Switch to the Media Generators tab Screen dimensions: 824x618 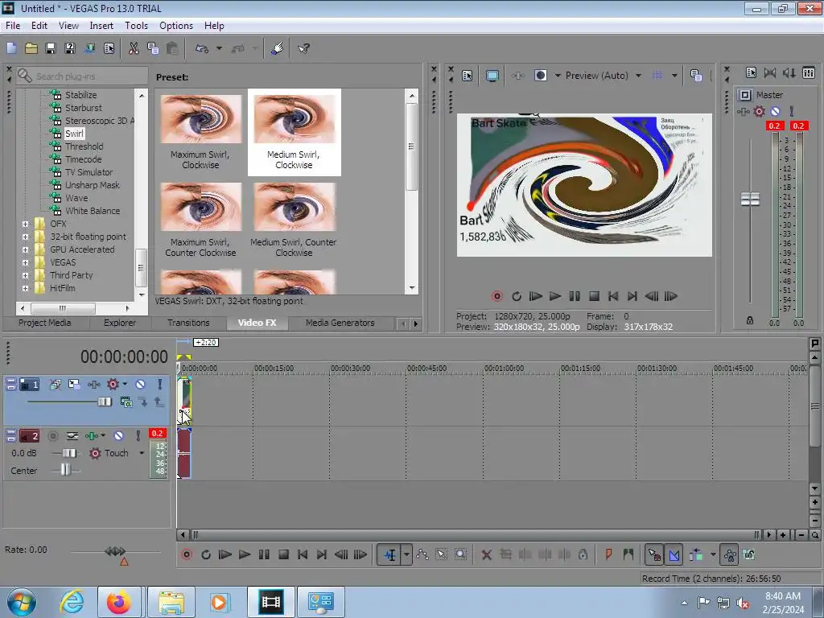click(x=340, y=323)
